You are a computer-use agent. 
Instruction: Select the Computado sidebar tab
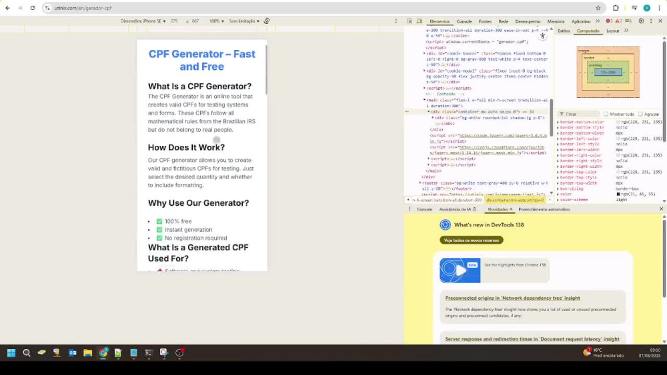coord(588,31)
